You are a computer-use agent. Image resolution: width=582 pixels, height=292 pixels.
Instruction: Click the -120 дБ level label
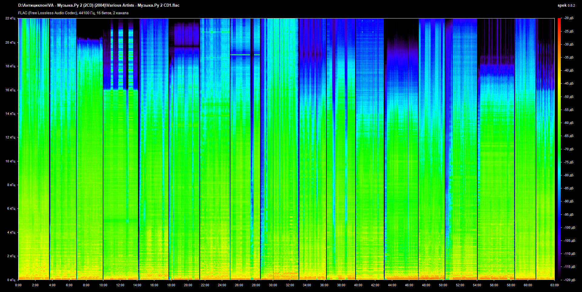point(569,280)
